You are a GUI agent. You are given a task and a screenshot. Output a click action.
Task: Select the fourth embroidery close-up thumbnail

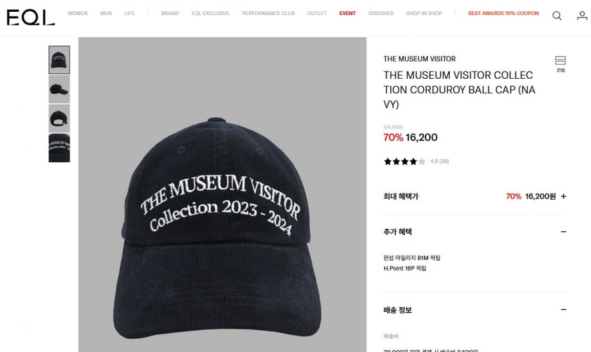(x=59, y=148)
